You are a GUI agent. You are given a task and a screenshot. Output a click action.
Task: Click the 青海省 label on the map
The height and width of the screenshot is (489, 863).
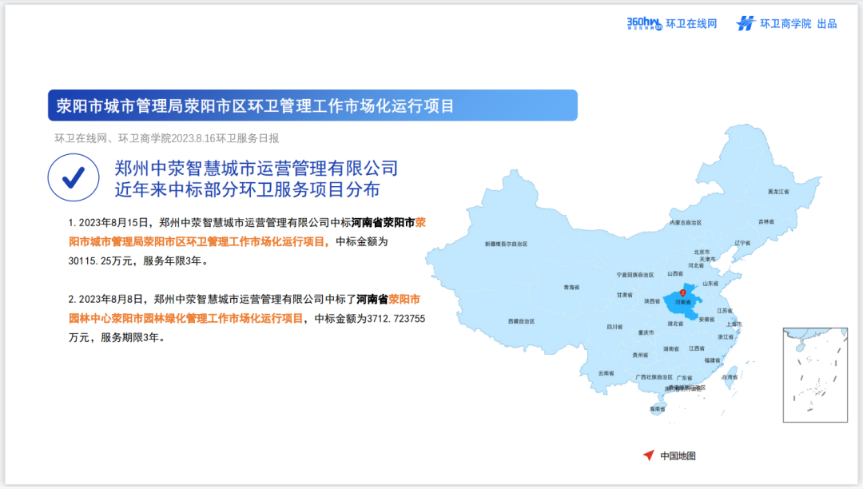571,287
